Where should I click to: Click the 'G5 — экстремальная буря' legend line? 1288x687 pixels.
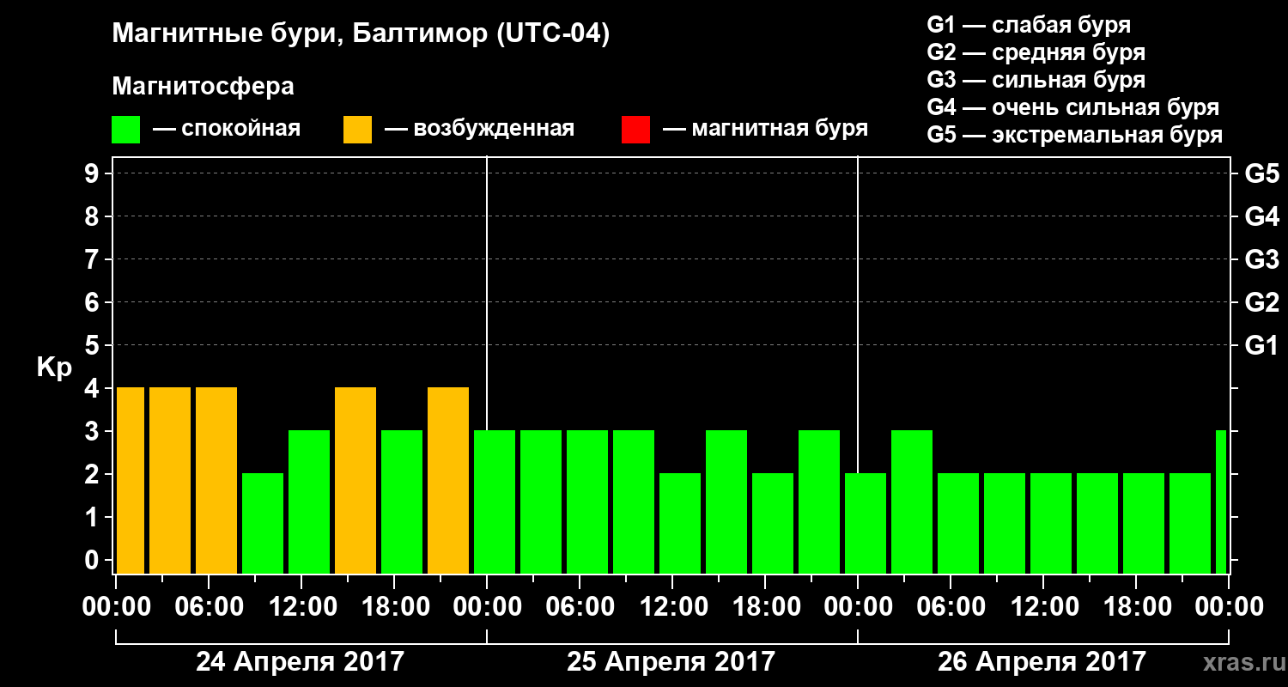click(x=1074, y=135)
